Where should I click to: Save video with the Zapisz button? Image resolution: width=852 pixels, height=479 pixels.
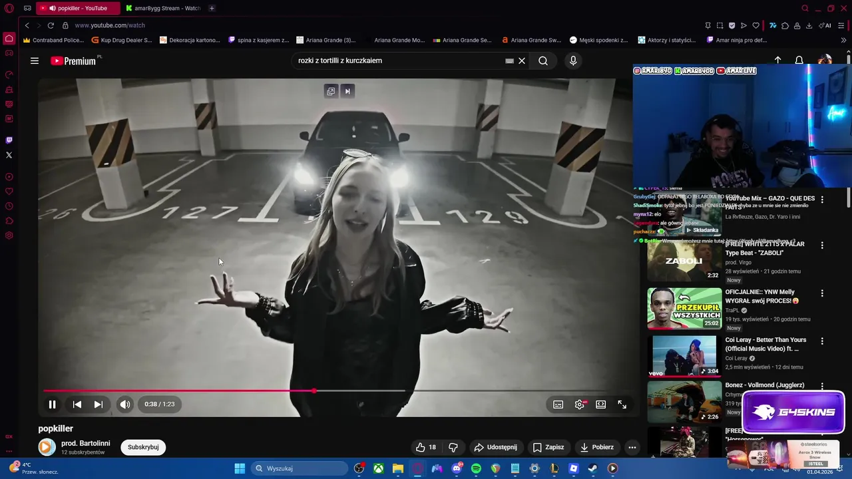(548, 447)
